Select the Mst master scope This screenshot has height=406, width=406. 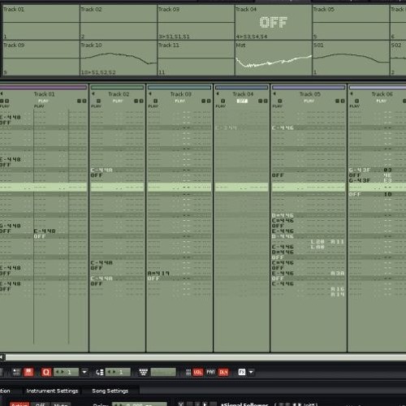tap(274, 58)
